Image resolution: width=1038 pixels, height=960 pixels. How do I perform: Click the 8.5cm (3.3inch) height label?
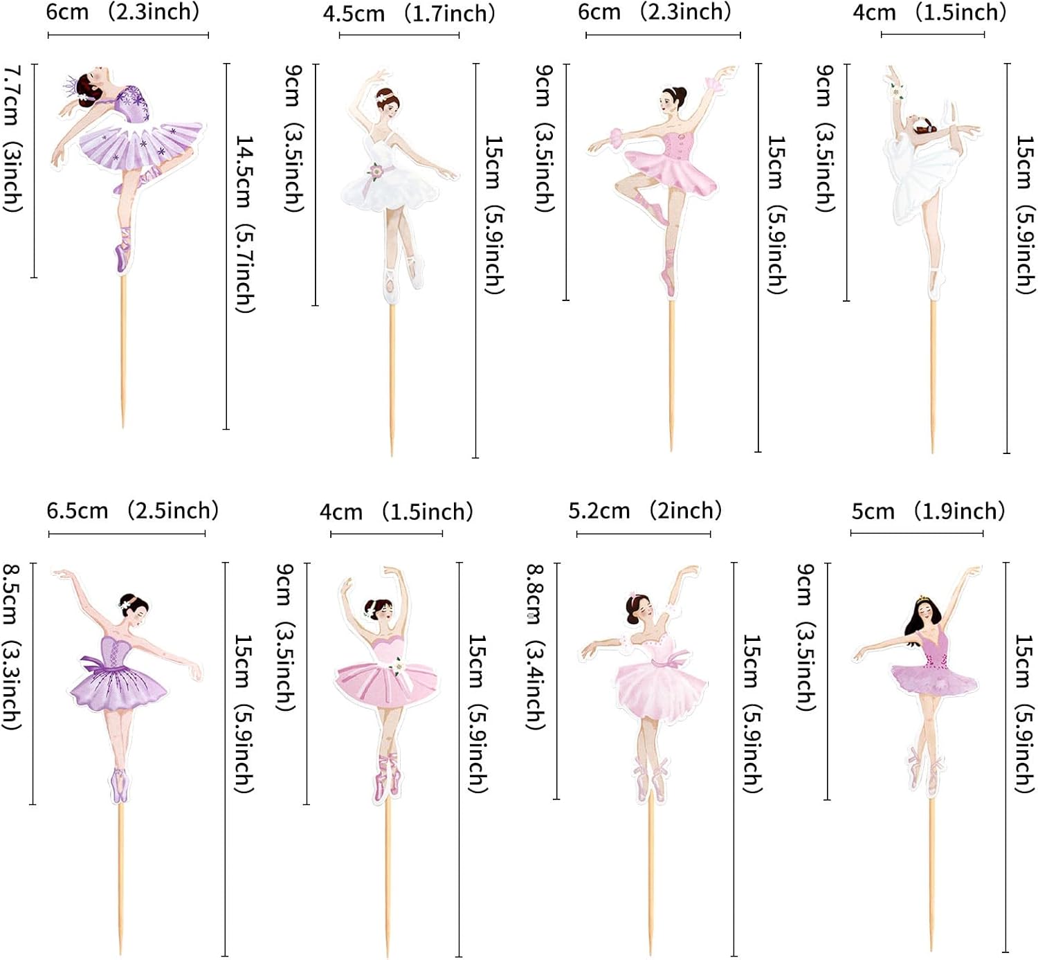click(11, 646)
